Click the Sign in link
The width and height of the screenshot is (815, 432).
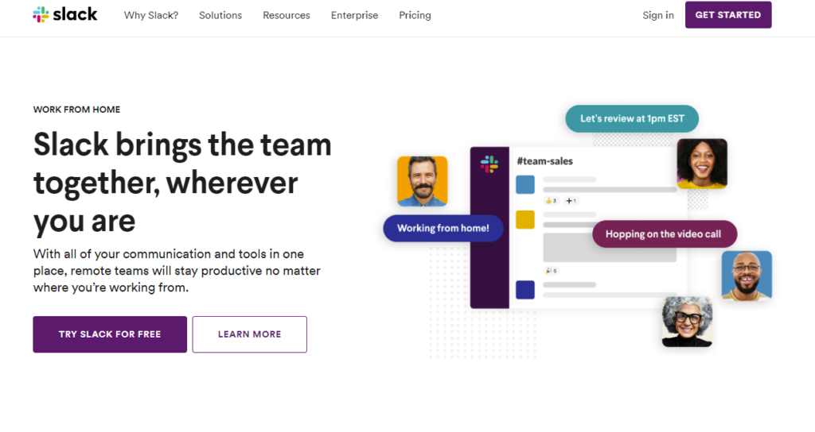[658, 16]
